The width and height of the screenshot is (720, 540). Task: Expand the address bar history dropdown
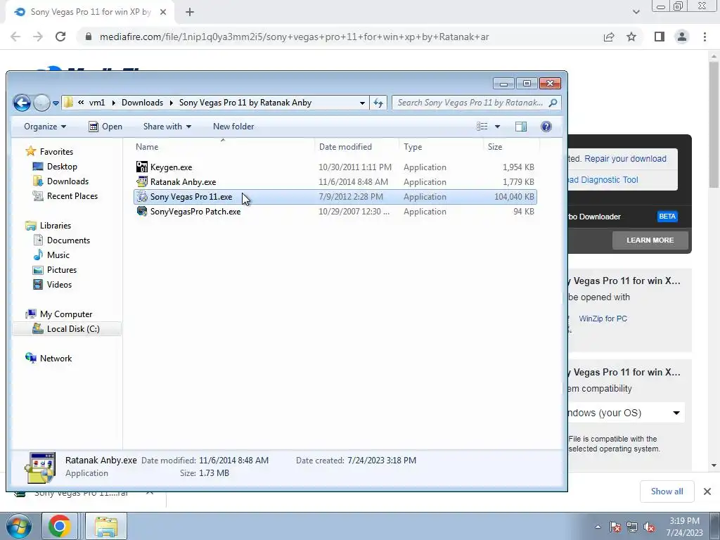tap(362, 103)
